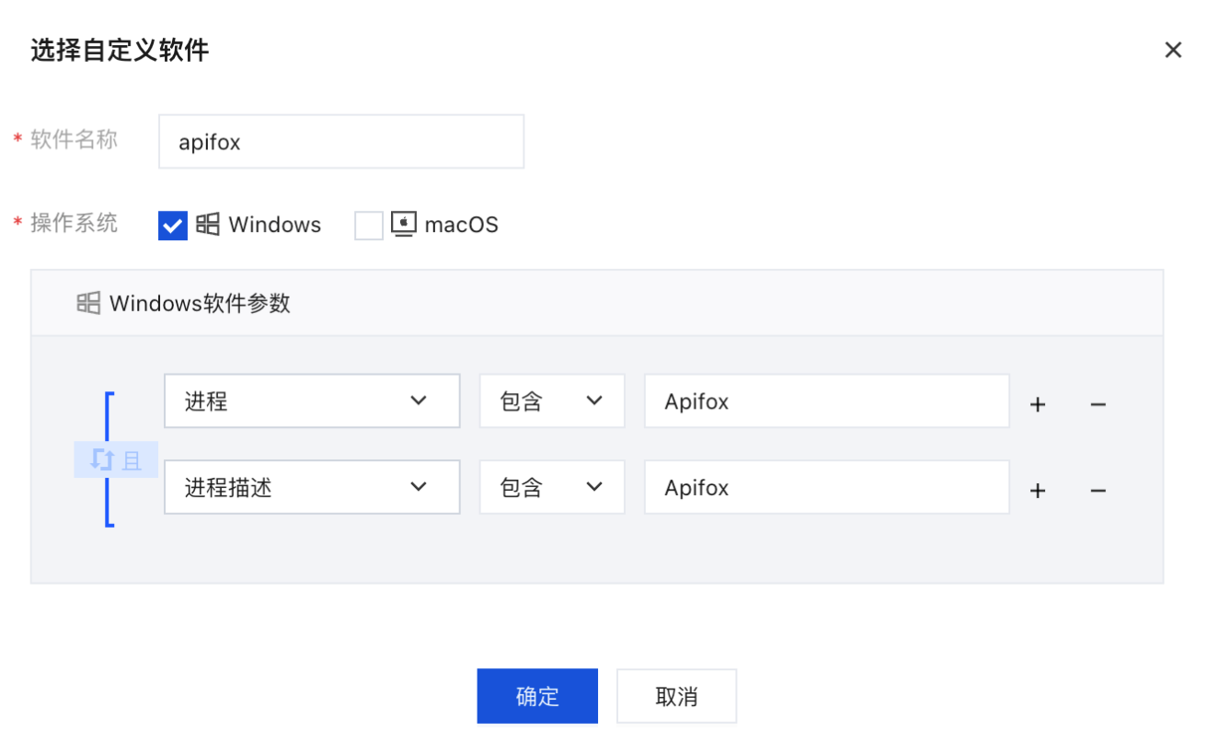Add a condition after the 进程描述 row
Screen dimensions: 1220x754
coord(1038,490)
